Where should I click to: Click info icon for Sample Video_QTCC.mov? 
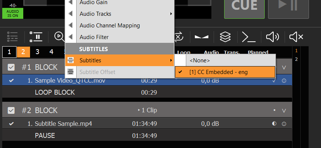[x=284, y=81]
